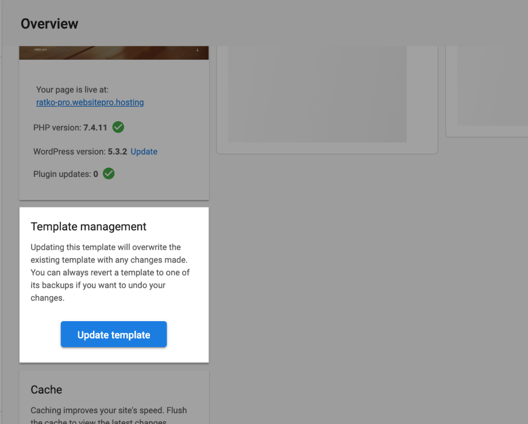Select the Overview page heading

[49, 24]
